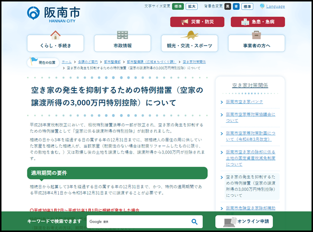Image resolution: width=313 pixels, height=232 pixels.
Task: Click the chevron beside 阪南市危険空き家除却補助
Action: [222, 209]
